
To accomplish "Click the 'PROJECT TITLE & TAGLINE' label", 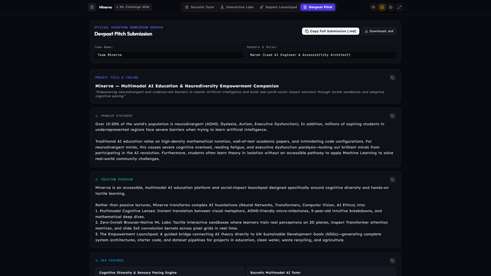I will (117, 77).
